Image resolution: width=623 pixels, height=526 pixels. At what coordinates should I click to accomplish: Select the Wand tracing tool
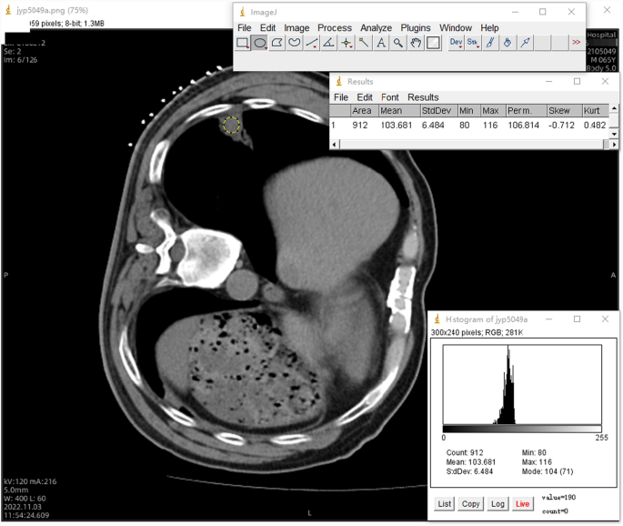pos(364,43)
